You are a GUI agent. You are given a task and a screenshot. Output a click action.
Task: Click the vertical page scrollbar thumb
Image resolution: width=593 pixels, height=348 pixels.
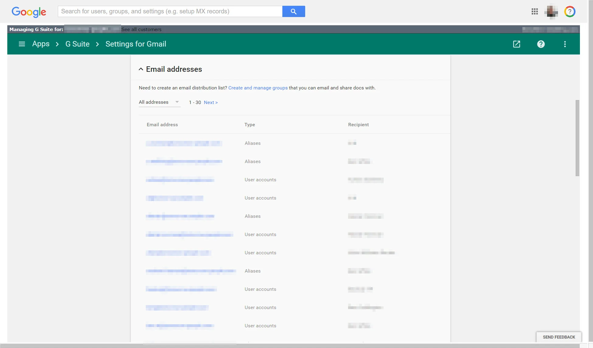pyautogui.click(x=577, y=138)
